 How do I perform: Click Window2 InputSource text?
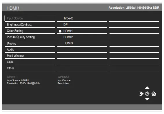64,80
